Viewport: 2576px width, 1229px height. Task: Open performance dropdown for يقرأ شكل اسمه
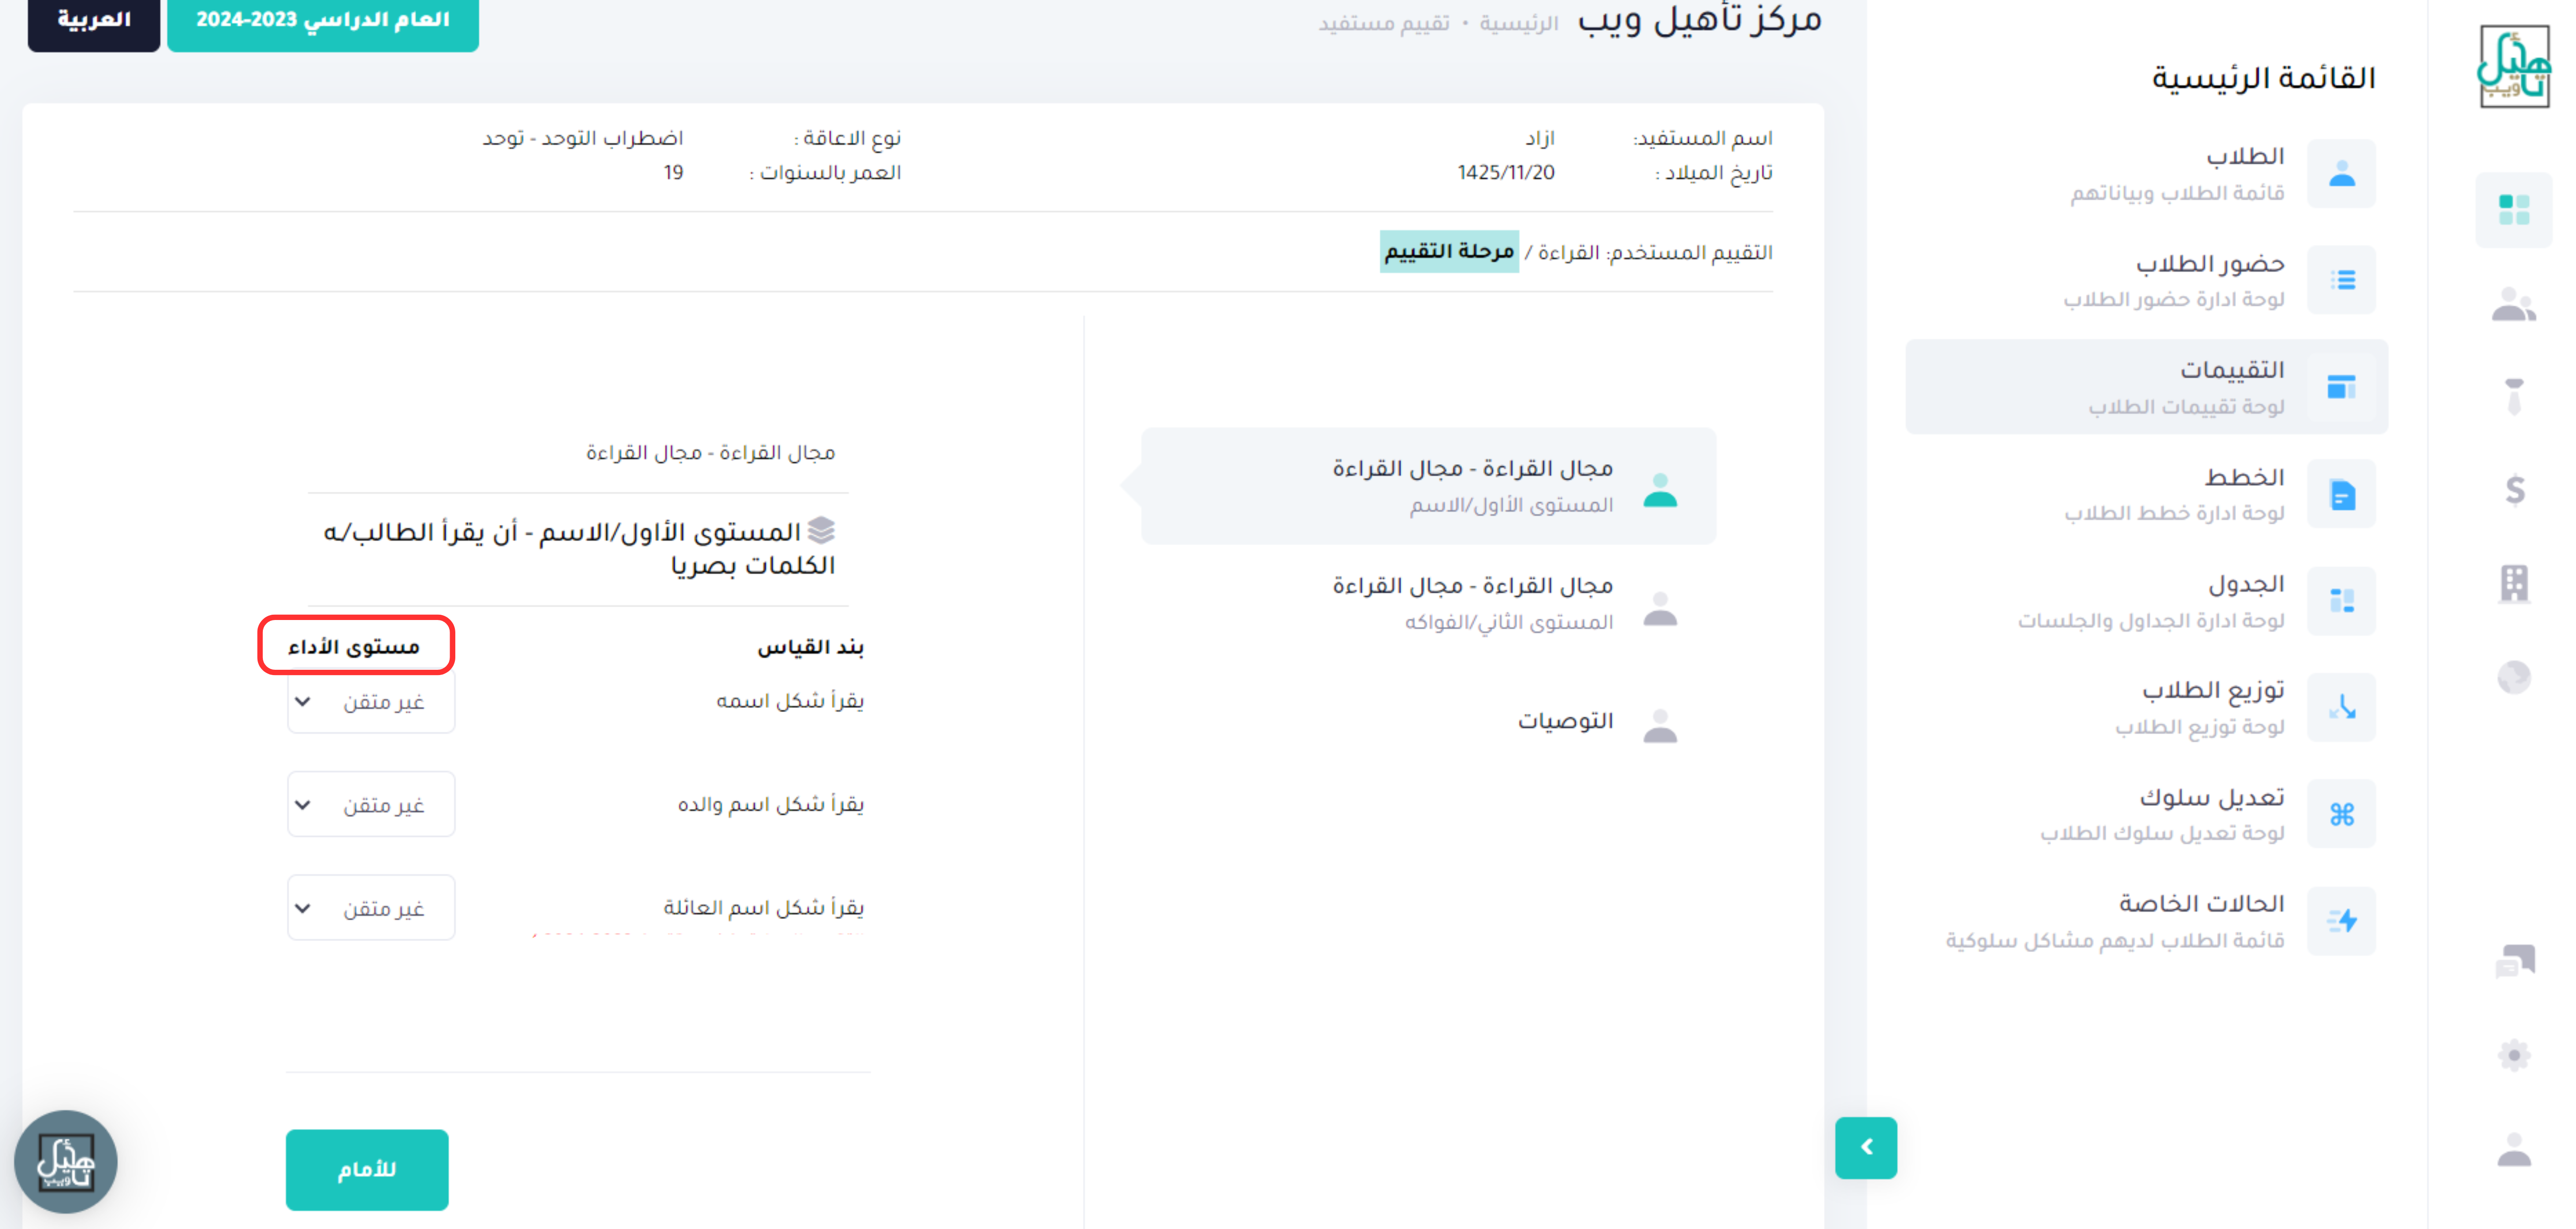click(x=371, y=701)
